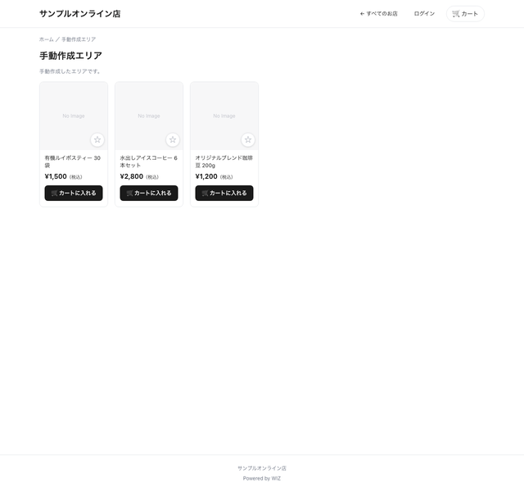Favorite the オリジナルブレンド珈琲豆 product star
The image size is (524, 492).
pyautogui.click(x=248, y=139)
